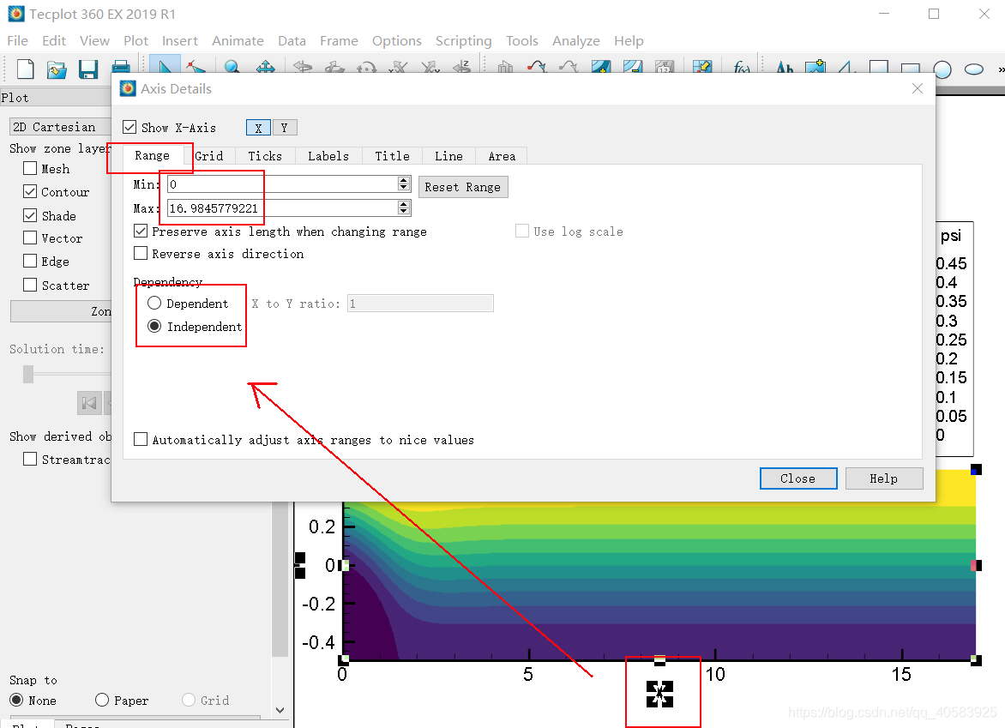Click the Solution time slider handle
The height and width of the screenshot is (728, 1005).
(28, 374)
